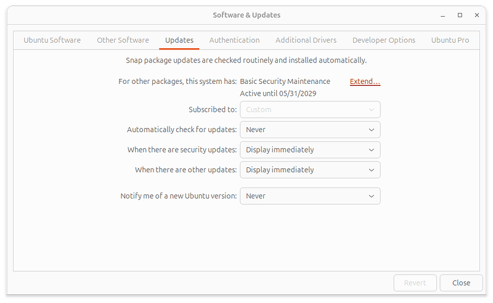
Task: Click the Software & Updates title bar
Action: point(246,15)
